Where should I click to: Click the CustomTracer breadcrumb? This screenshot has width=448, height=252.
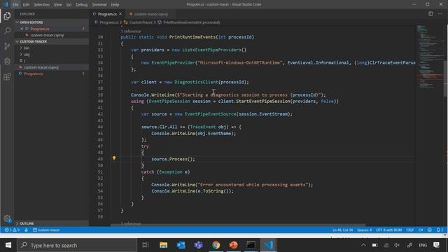(141, 22)
